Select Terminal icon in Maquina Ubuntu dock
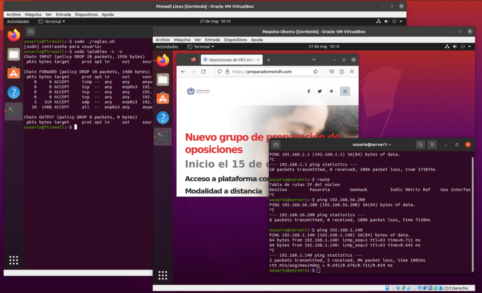Viewport: 482px width, 293px height. [x=162, y=136]
